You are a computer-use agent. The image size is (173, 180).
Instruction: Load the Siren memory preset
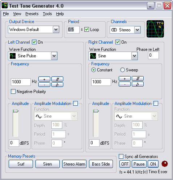click(47, 164)
